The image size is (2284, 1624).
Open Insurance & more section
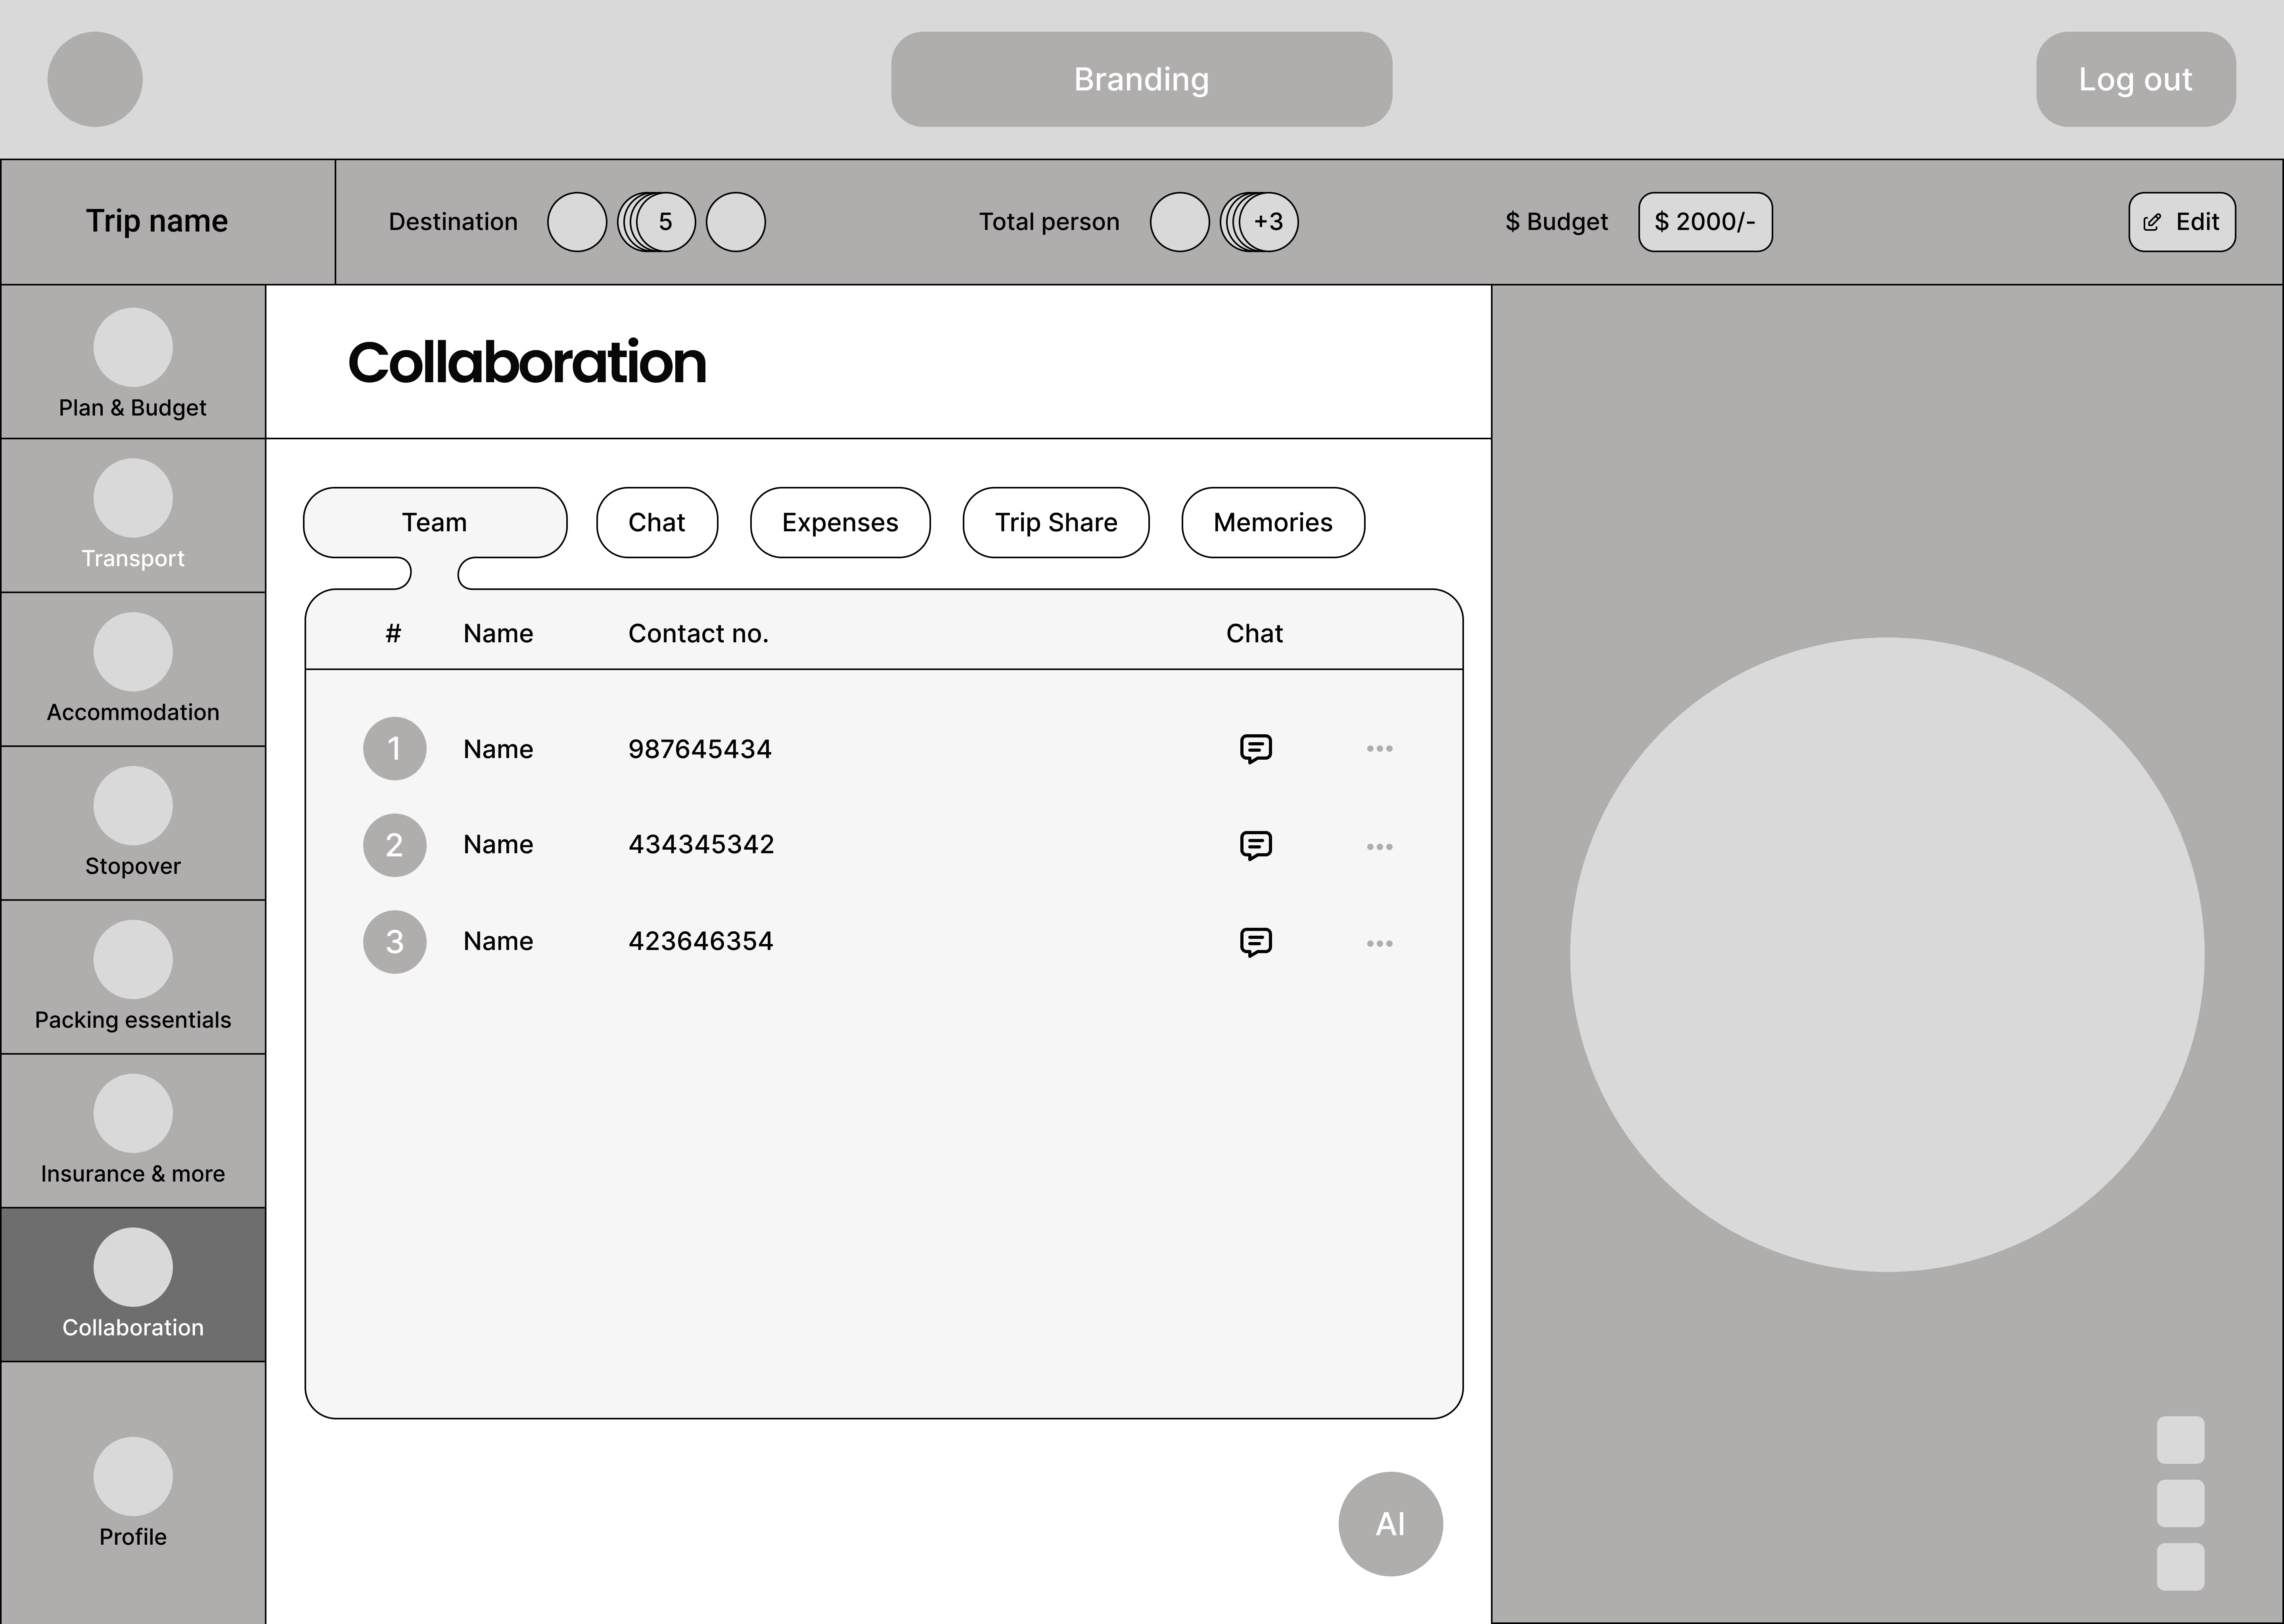[x=133, y=1132]
